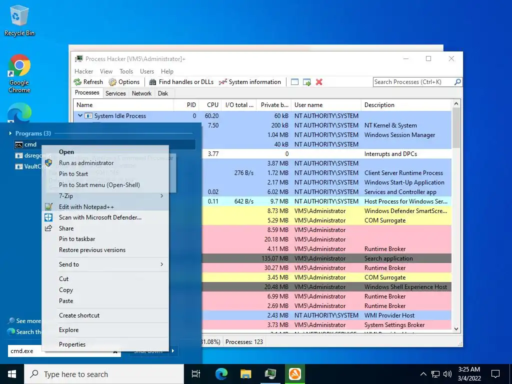
Task: Open File Explorer from the taskbar
Action: tap(245, 374)
